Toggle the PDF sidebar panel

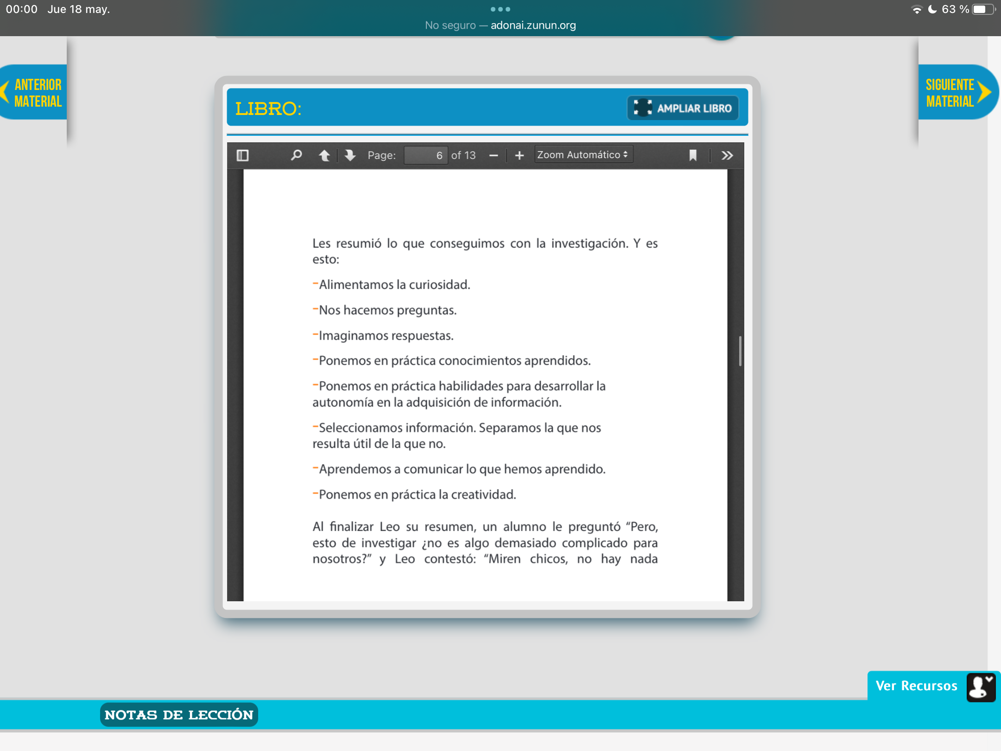coord(242,155)
